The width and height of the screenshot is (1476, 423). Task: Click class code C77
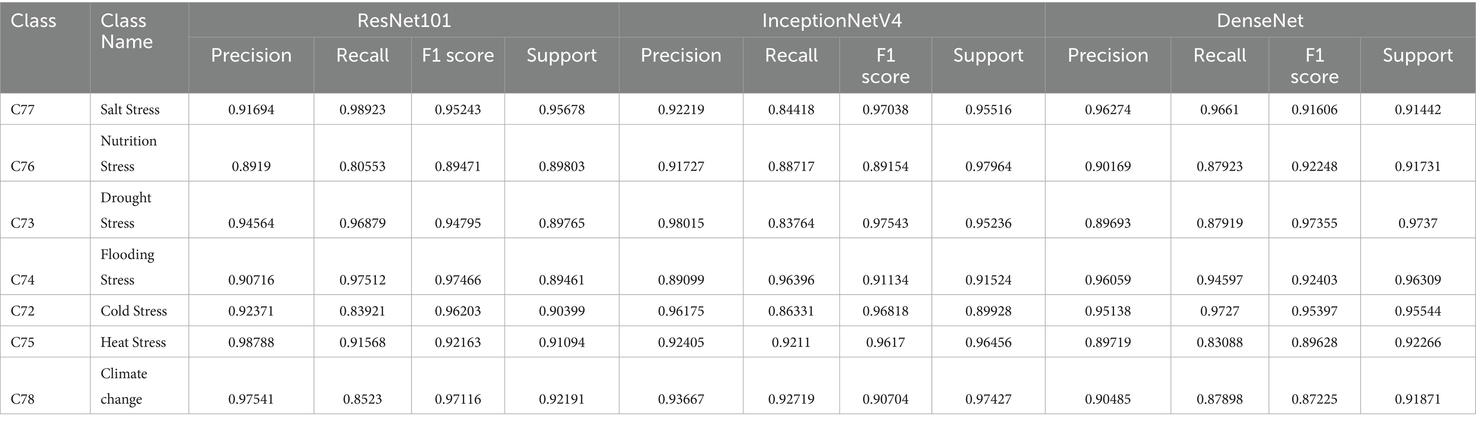click(22, 109)
